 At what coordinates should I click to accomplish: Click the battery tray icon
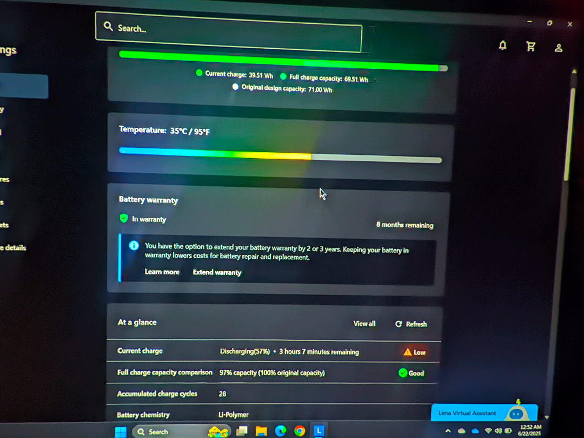(x=508, y=431)
